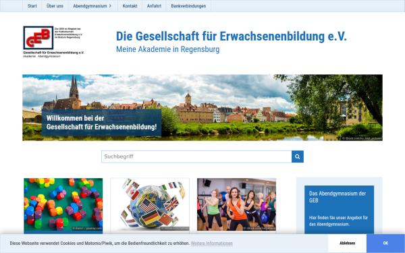Image resolution: width=405 pixels, height=253 pixels.
Task: Click the Willkommen bei der Gesellschaft caption
Action: point(101,123)
